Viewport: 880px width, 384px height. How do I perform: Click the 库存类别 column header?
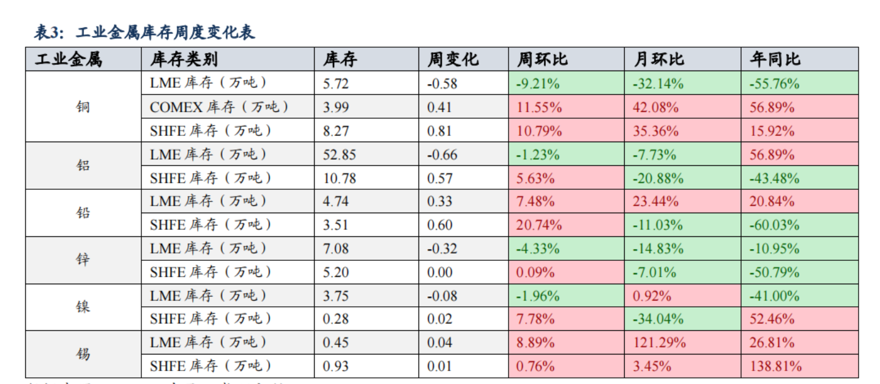pyautogui.click(x=184, y=59)
